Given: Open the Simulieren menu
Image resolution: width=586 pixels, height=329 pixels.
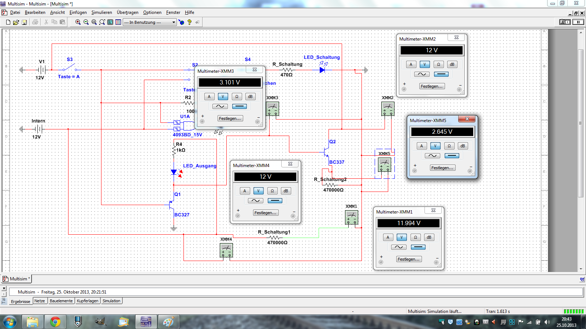Looking at the screenshot, I should click(101, 12).
